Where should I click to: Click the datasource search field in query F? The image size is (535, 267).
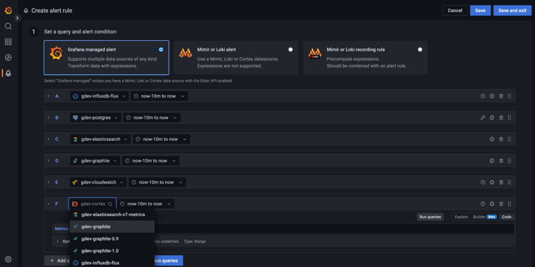pyautogui.click(x=92, y=204)
